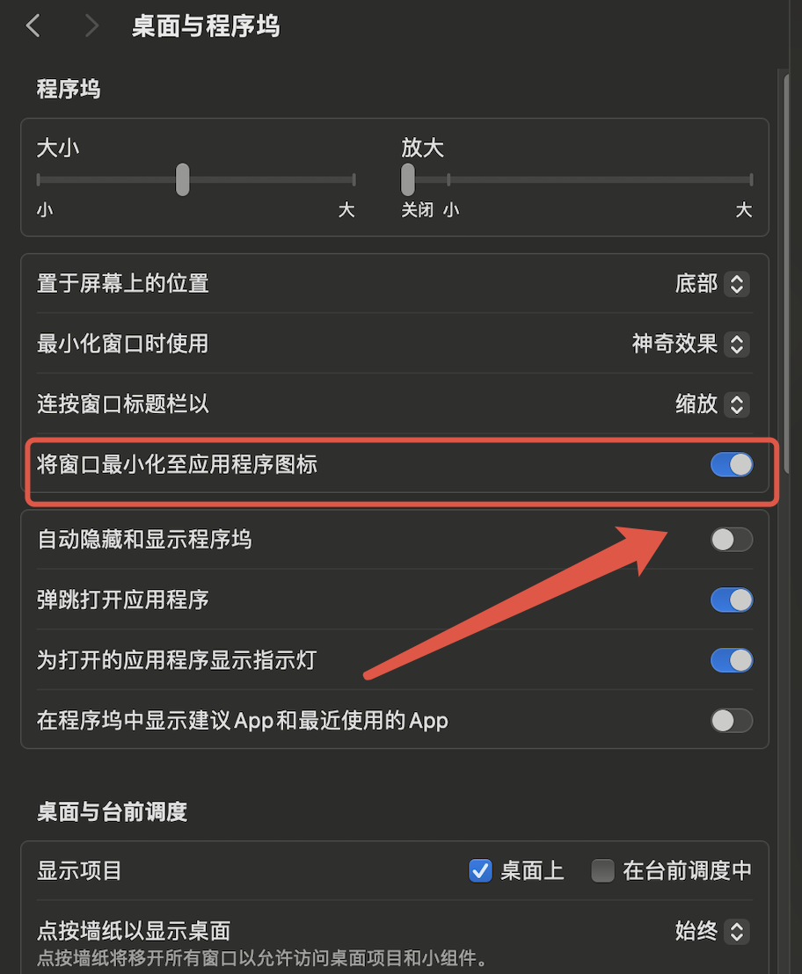Click the stepper arrows beside 神奇效果
802x974 pixels.
[737, 344]
